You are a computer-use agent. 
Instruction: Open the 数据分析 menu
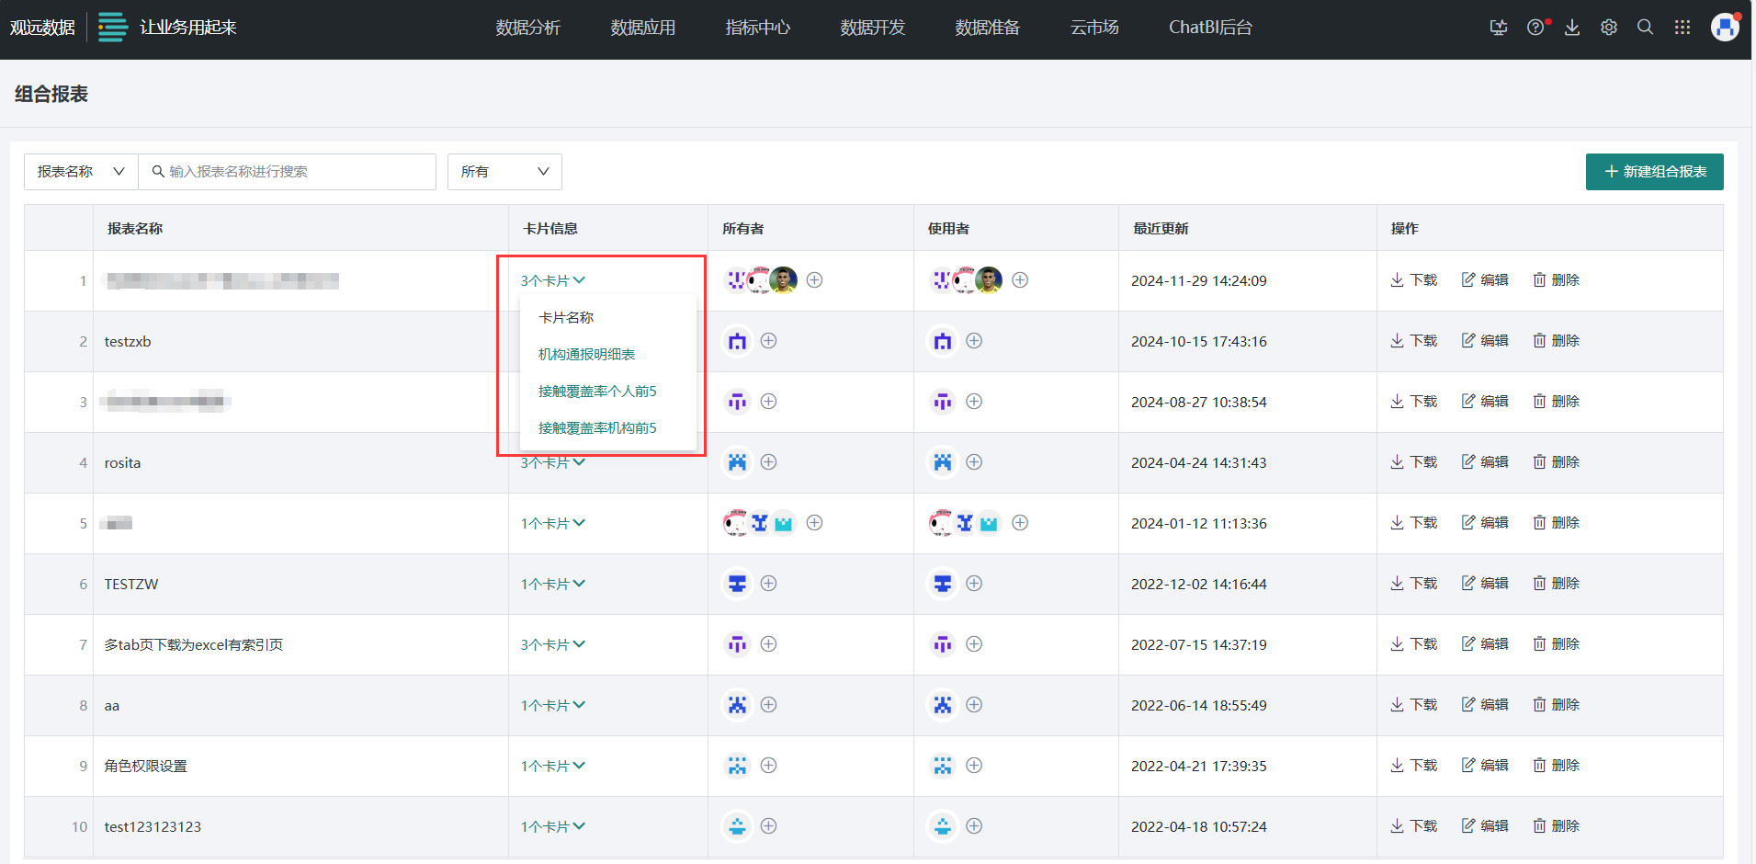[527, 28]
